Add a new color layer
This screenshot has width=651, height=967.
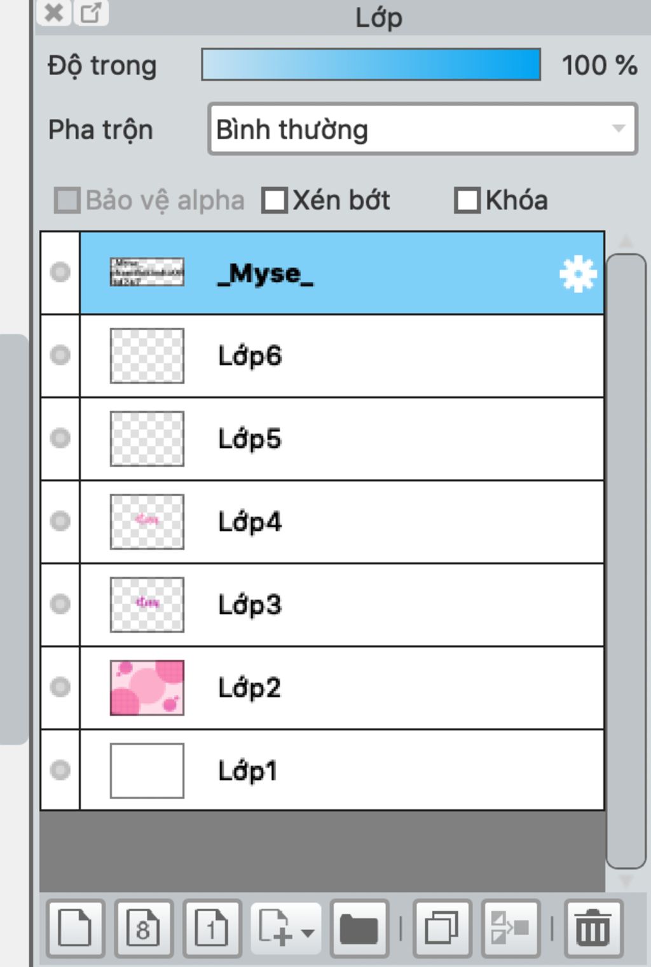pos(75,929)
